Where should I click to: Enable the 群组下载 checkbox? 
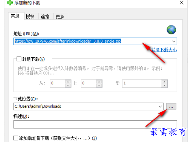click(19, 59)
